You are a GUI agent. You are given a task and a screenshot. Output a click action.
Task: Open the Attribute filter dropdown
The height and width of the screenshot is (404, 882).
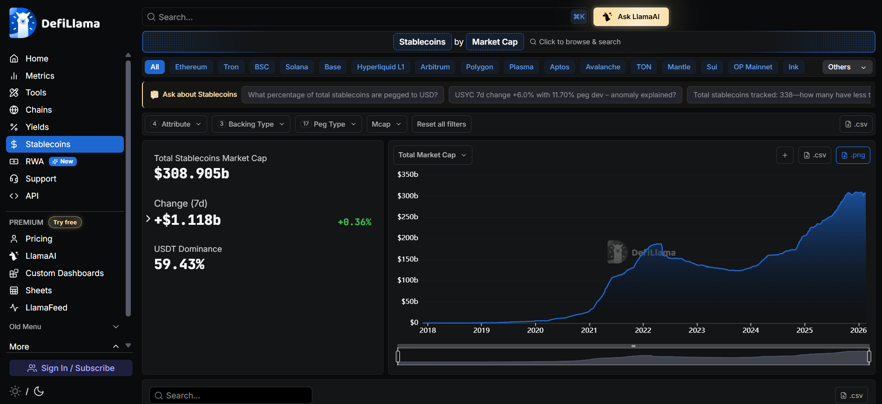pyautogui.click(x=176, y=124)
